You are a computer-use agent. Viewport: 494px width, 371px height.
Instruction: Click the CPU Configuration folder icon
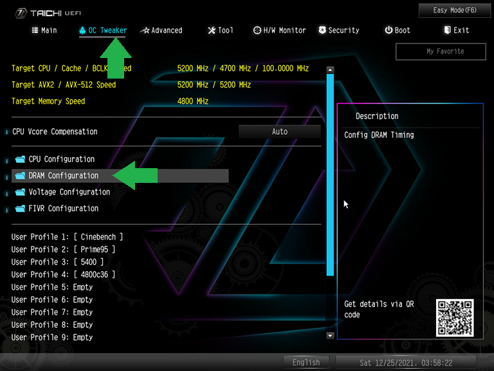[x=20, y=159]
